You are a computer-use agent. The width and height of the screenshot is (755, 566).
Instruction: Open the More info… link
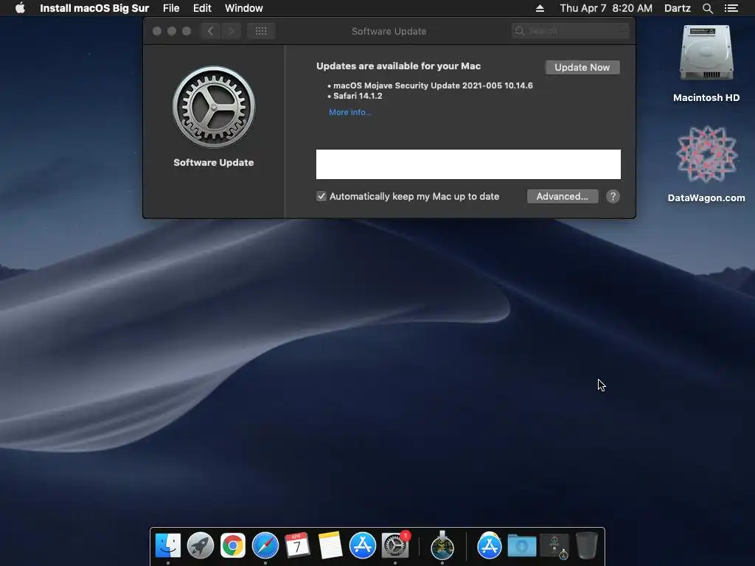pos(350,112)
